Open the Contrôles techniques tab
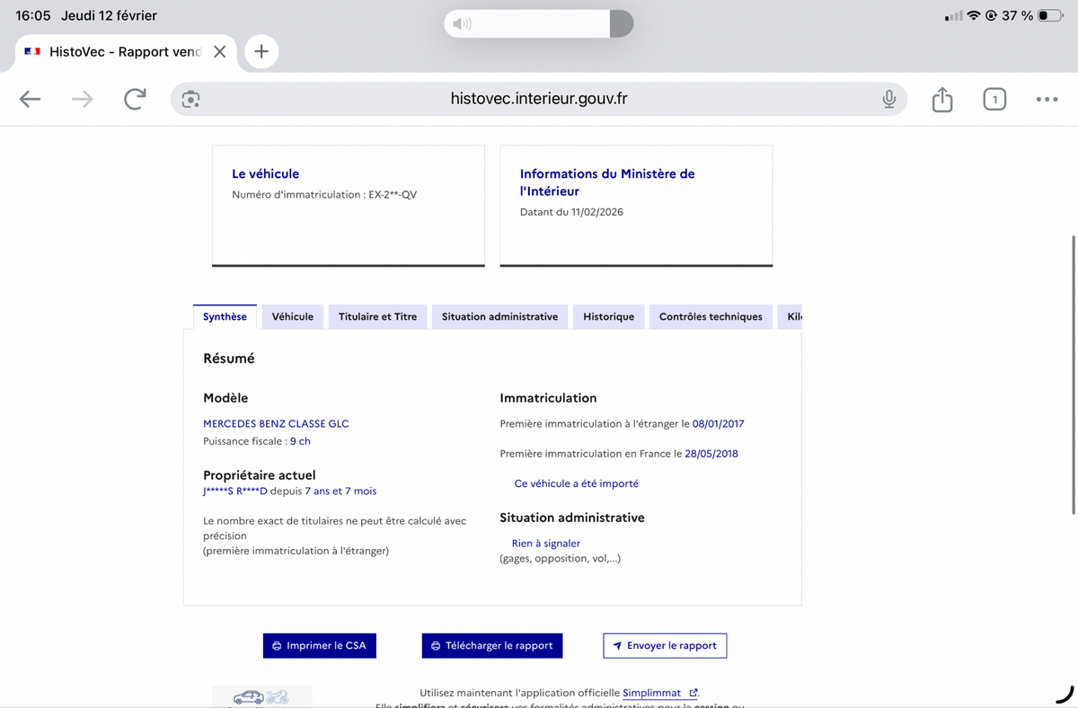Viewport: 1078px width, 708px height. point(710,316)
